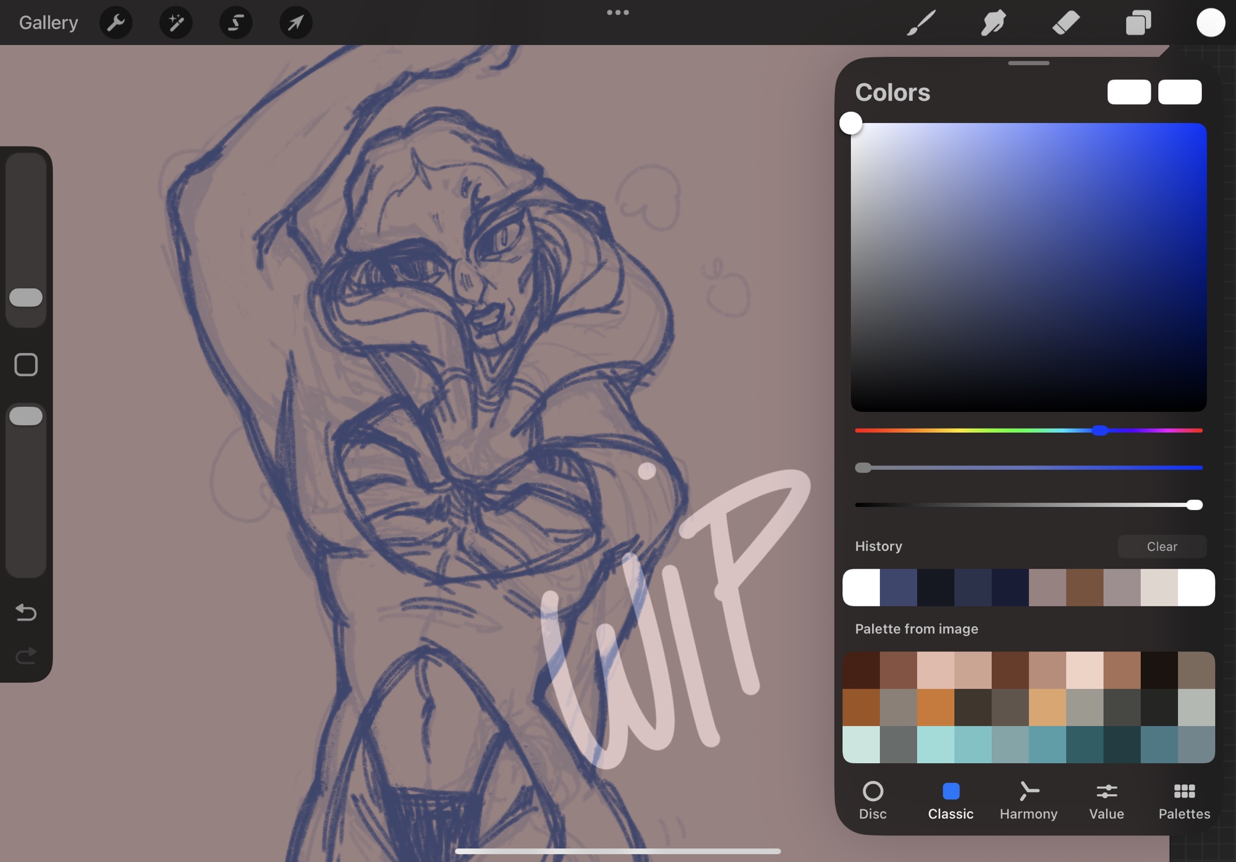Return to the Gallery

point(48,23)
